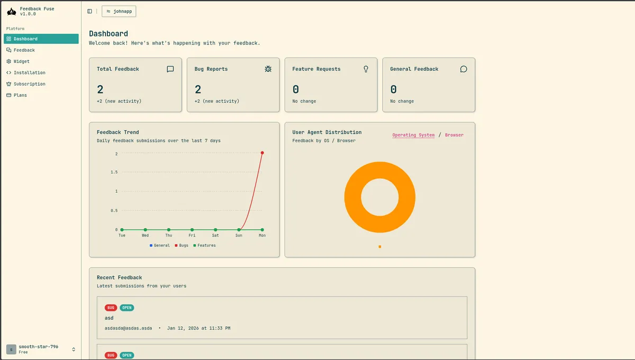Toggle Bugs series in chart legend
Viewport: 635px width, 360px height.
[x=182, y=245]
